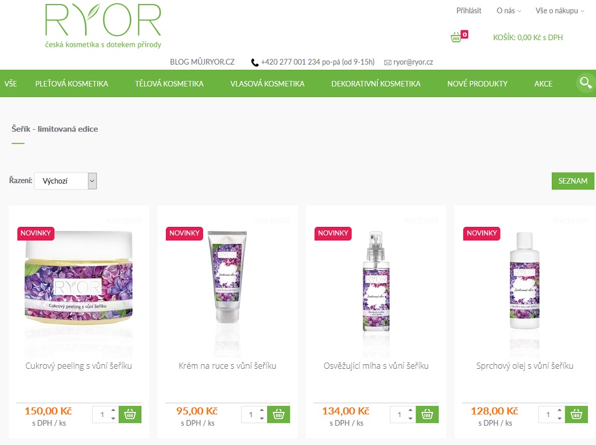Add Osvěžující mlha to cart
Screen dimensions: 596x445
427,415
